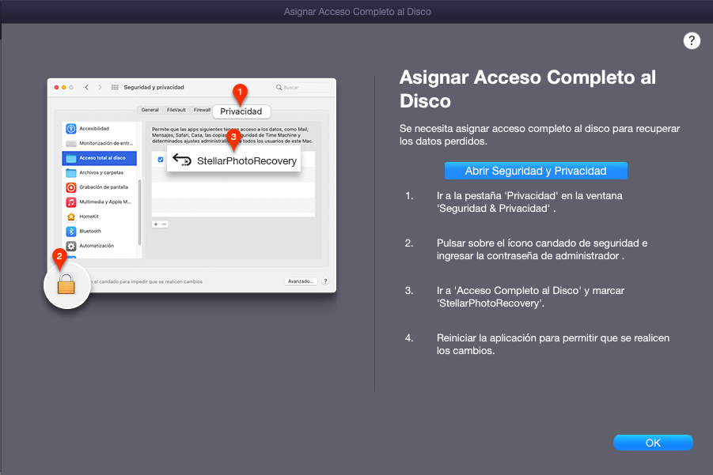The width and height of the screenshot is (713, 475).
Task: Select Acceso total al disco item
Action: click(99, 158)
